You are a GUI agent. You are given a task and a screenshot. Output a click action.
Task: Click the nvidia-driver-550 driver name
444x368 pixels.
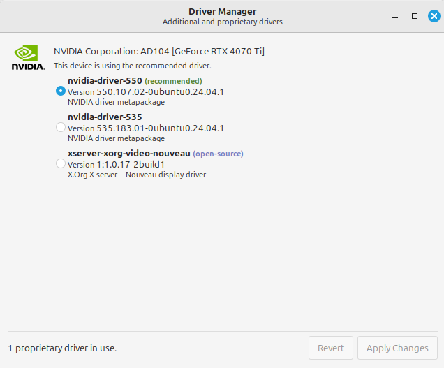(x=105, y=81)
